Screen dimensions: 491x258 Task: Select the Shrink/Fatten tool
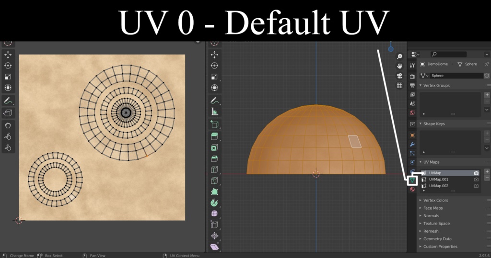click(x=214, y=236)
